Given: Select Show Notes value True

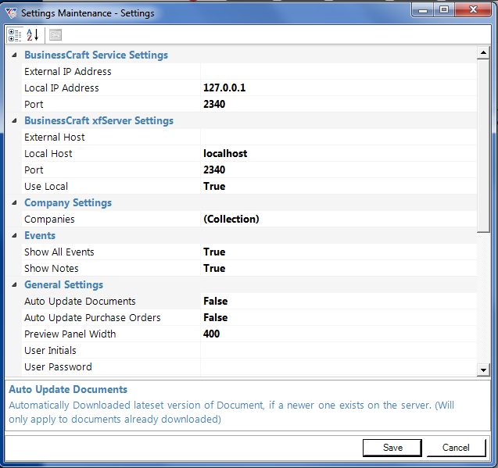Looking at the screenshot, I should (339, 268).
